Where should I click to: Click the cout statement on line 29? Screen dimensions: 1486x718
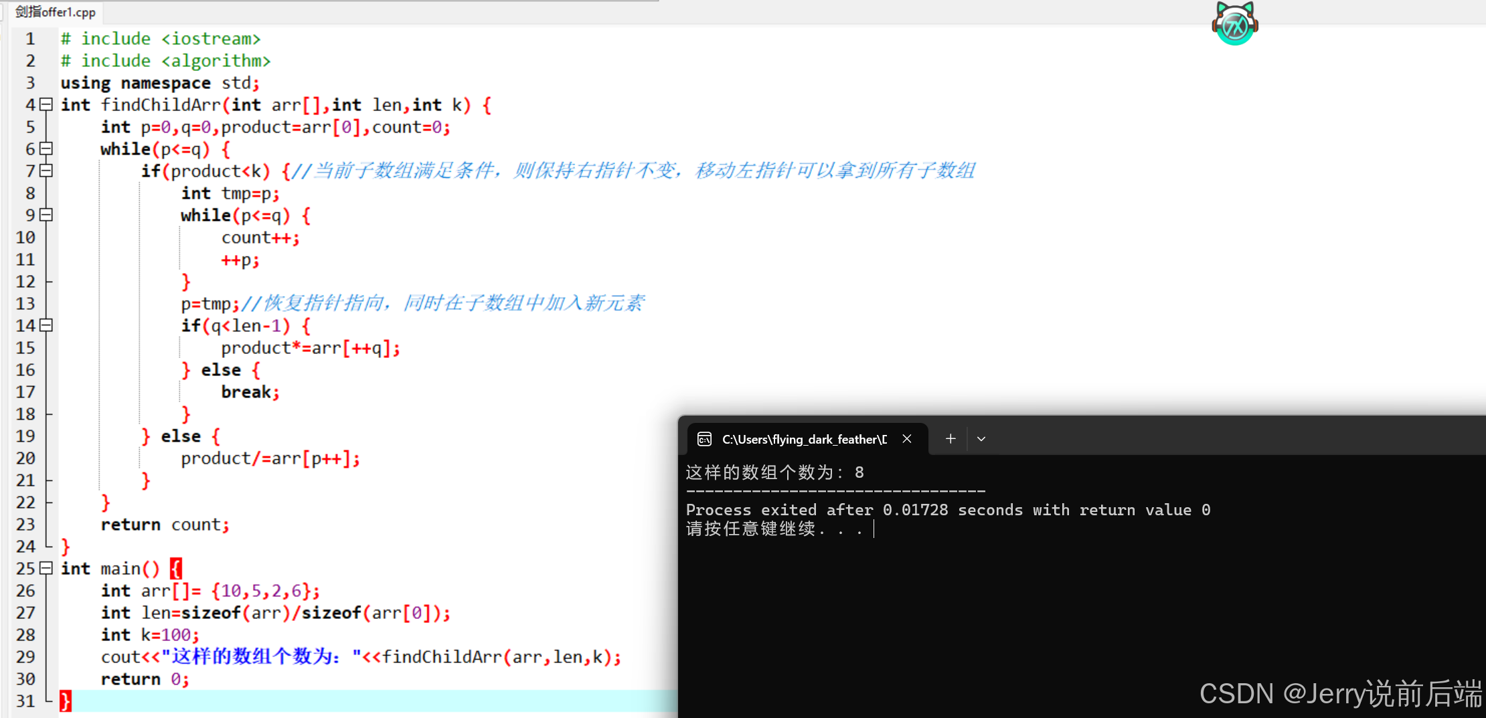[361, 657]
